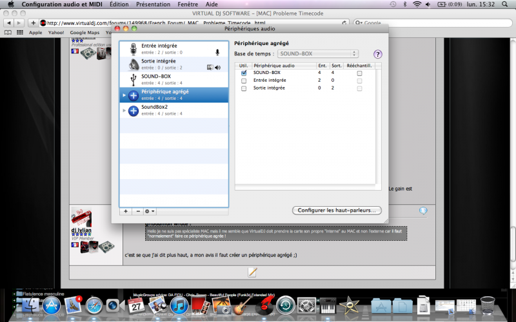Toggle SOUND-BOX Rééchantill. checkbox

[359, 73]
